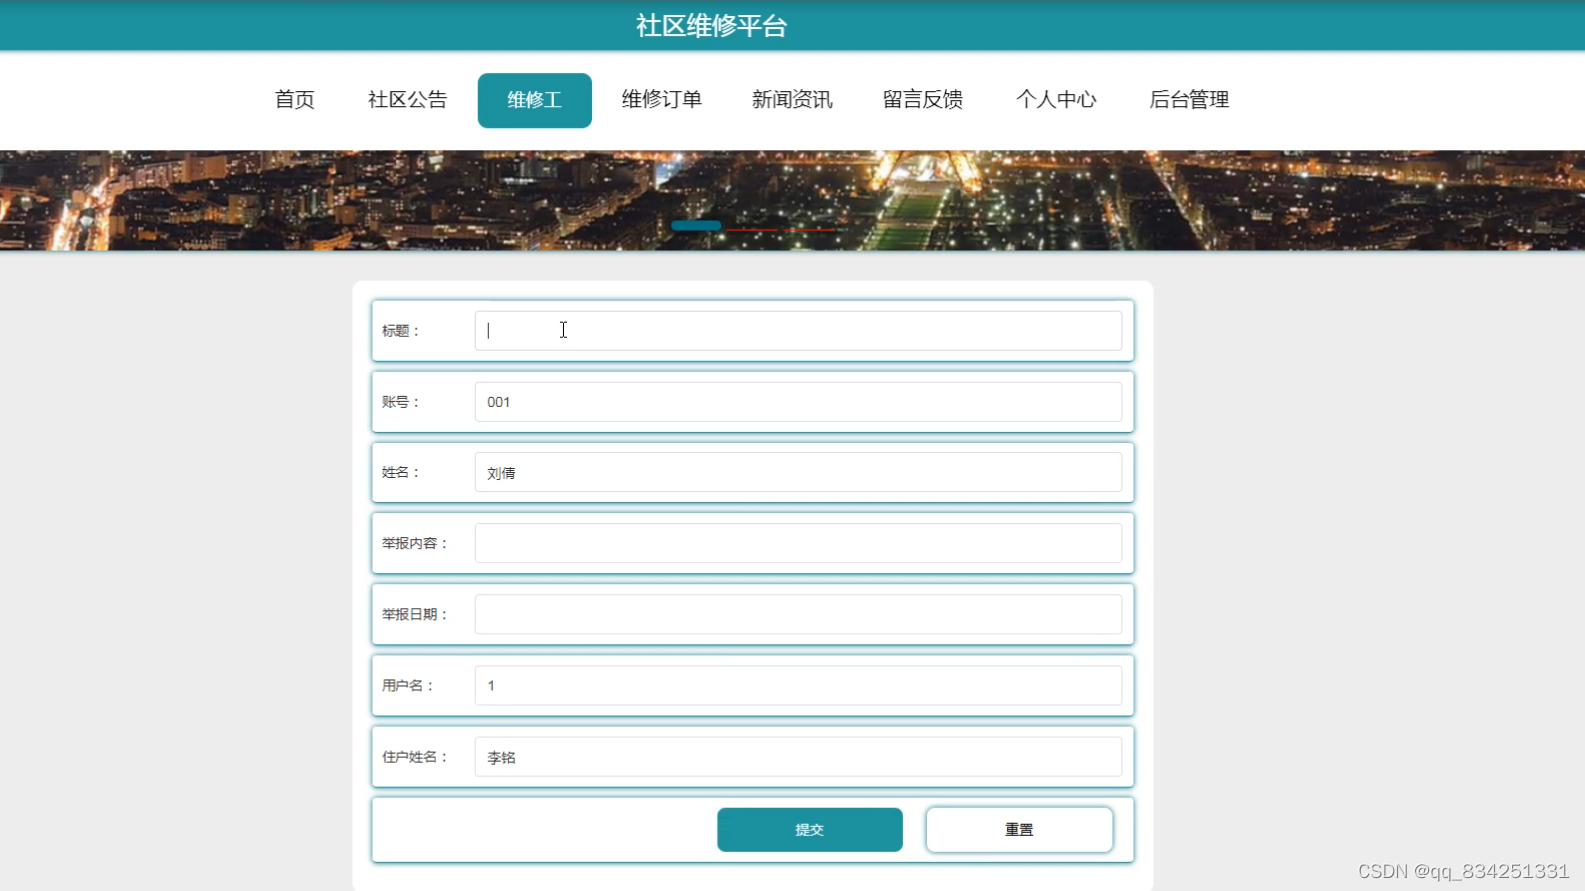1585x891 pixels.
Task: Click the 账号： label
Action: point(401,402)
